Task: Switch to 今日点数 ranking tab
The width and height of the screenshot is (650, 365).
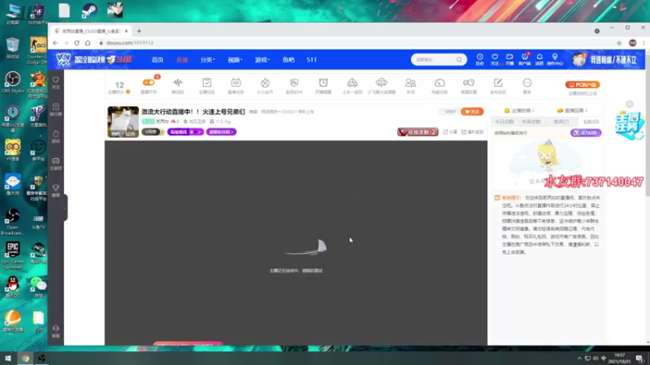Action: [505, 122]
